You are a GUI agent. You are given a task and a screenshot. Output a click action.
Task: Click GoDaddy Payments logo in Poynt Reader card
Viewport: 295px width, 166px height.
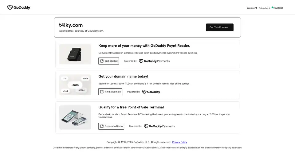(x=154, y=61)
